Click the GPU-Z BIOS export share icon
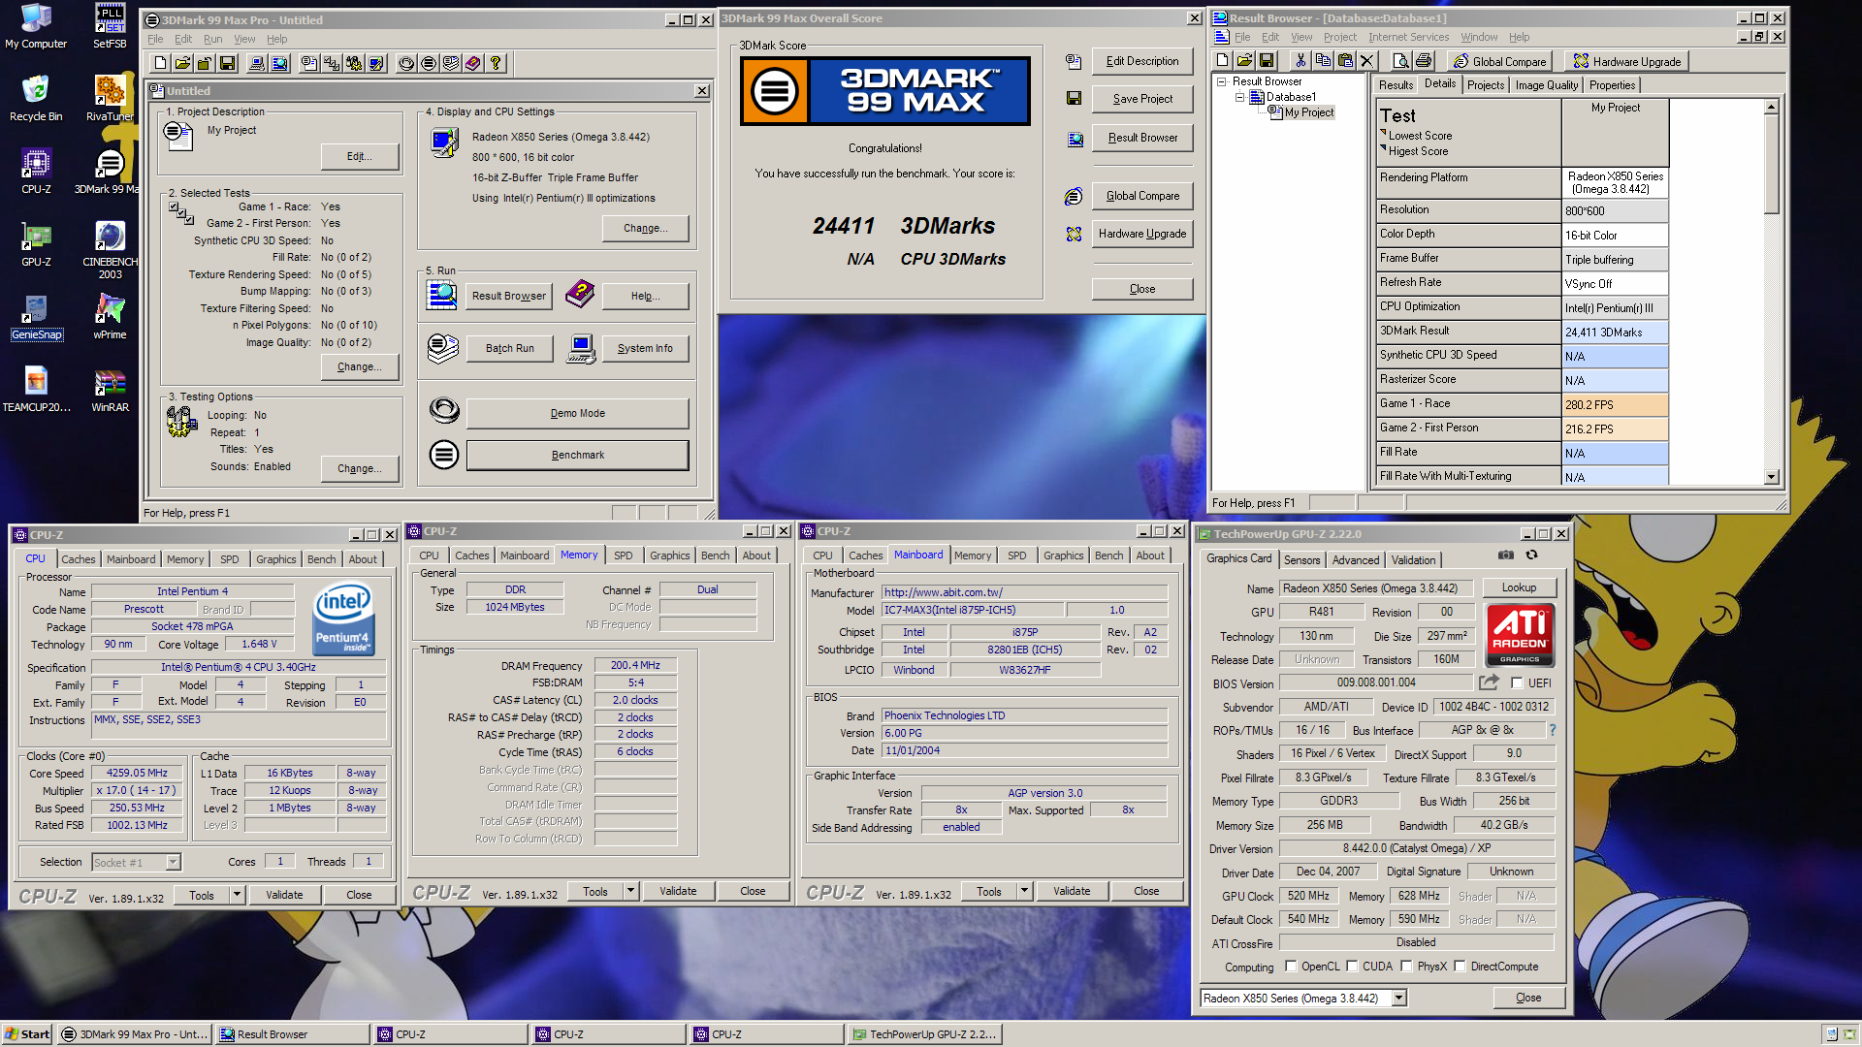The width and height of the screenshot is (1862, 1047). point(1489,682)
